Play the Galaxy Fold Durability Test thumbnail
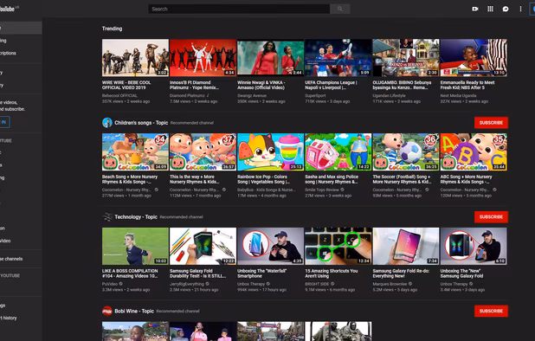Screen dimensions: 535x341 203,246
